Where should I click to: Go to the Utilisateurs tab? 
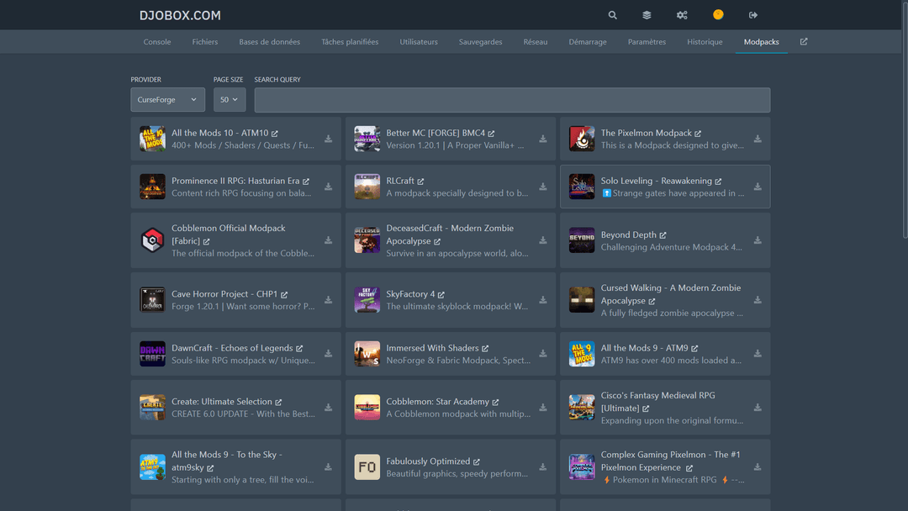pyautogui.click(x=419, y=42)
